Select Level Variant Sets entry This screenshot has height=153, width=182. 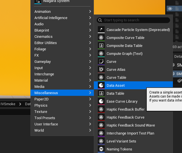121,141
